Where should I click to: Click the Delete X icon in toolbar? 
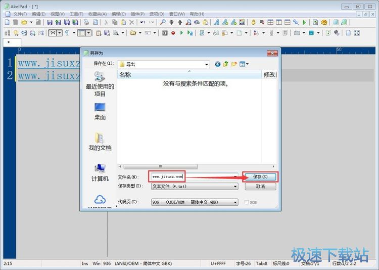pos(132,22)
